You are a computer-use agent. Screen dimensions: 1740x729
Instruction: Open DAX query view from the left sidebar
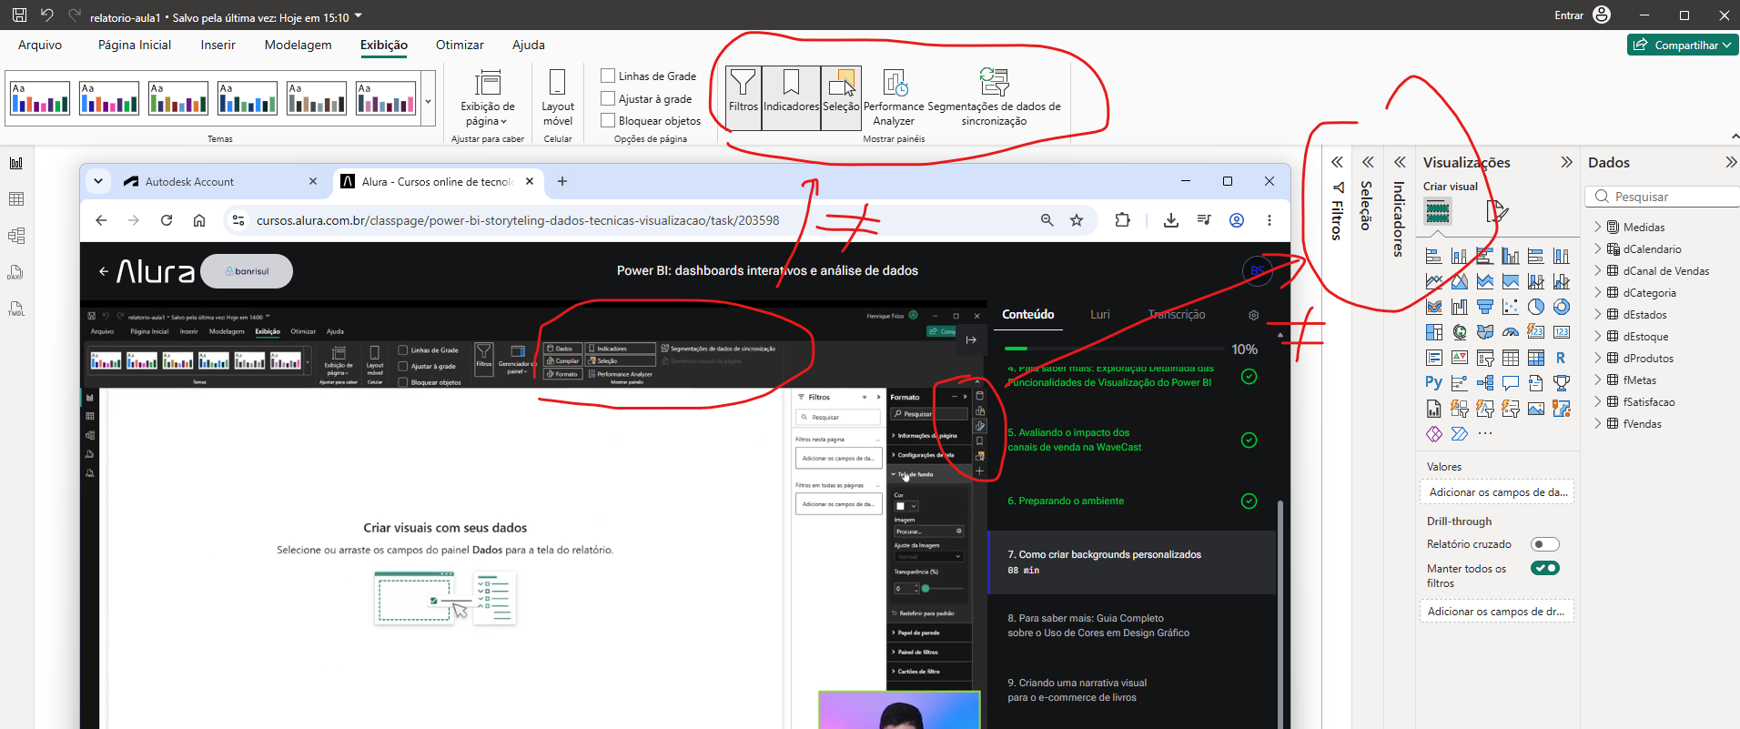tap(16, 272)
